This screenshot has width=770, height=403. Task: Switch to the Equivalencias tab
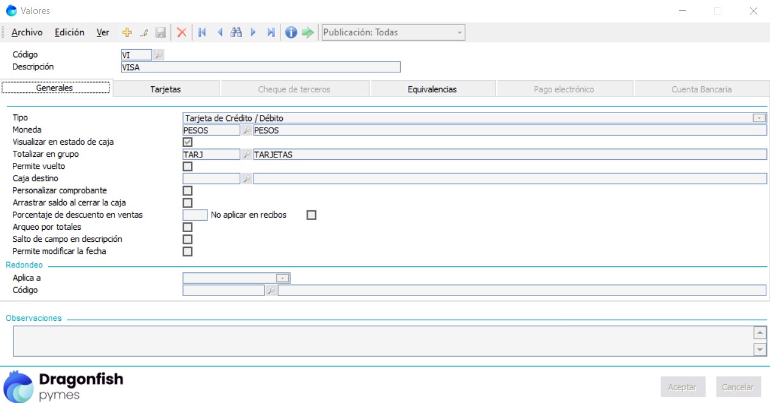[432, 89]
